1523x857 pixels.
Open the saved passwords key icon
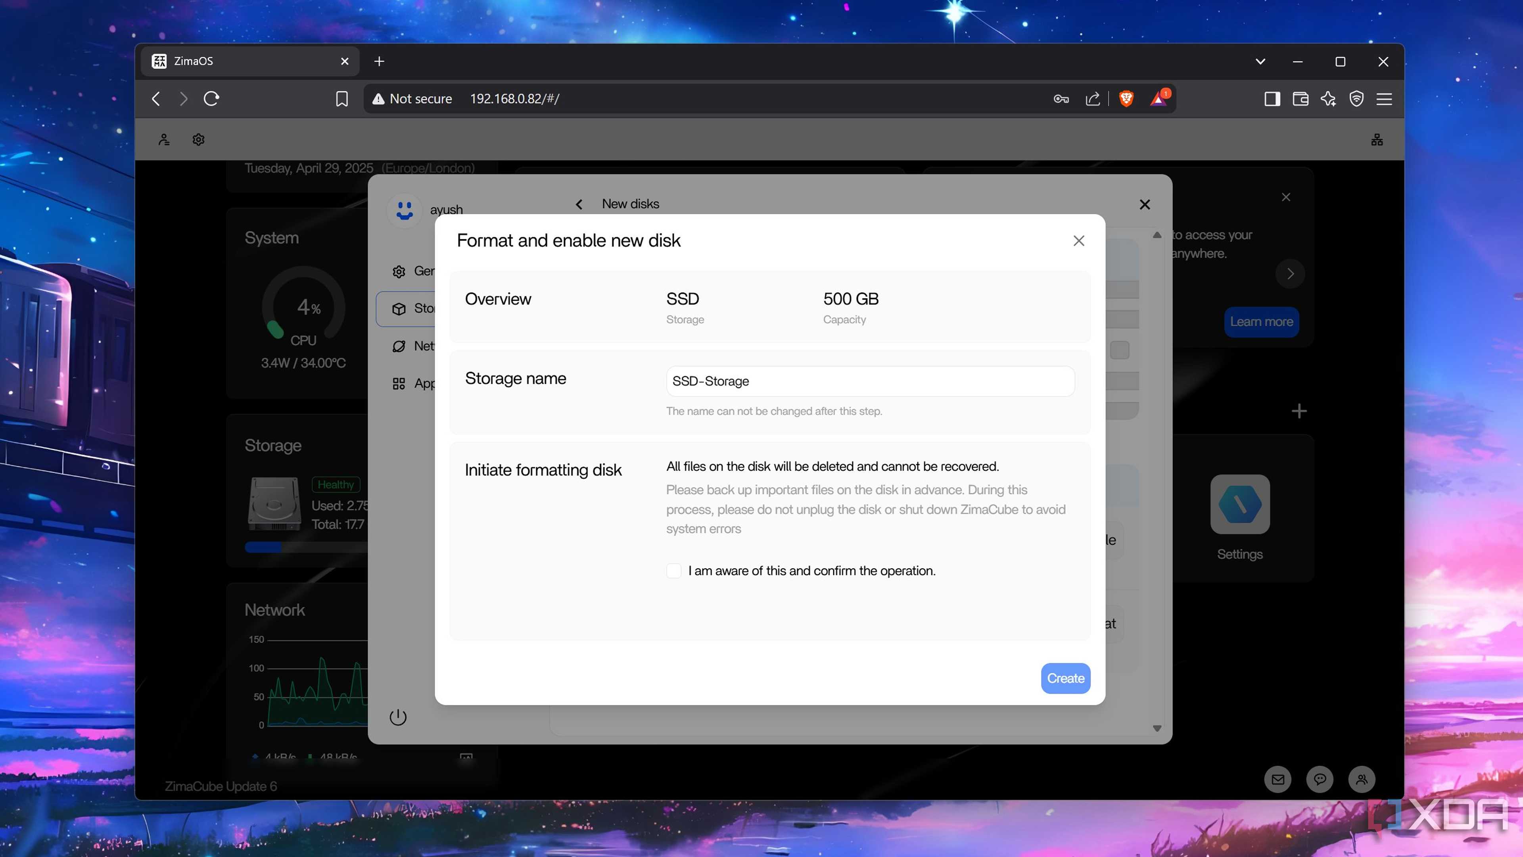1061,99
